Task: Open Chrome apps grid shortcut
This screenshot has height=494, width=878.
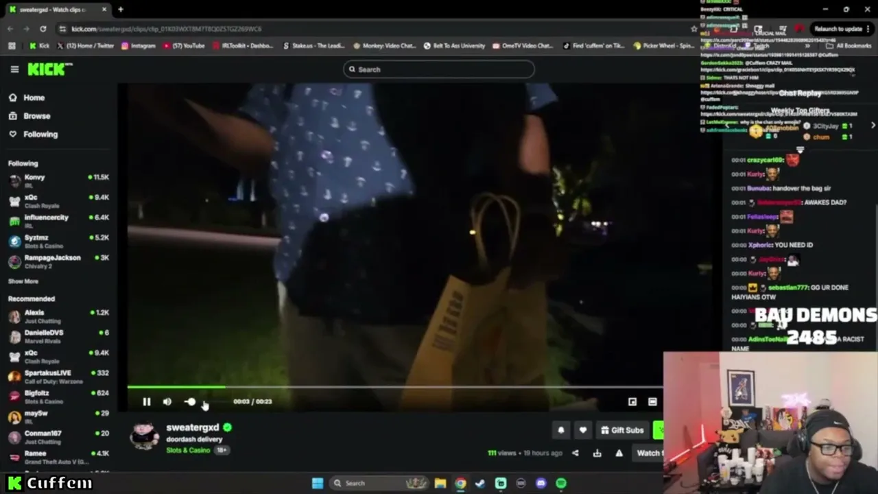Action: (12, 46)
